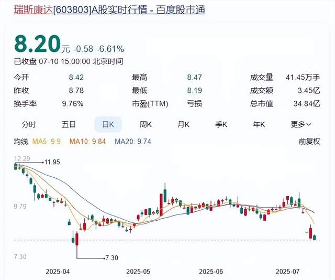
Task: Click the 最高 value 8.47
Action: (194, 77)
